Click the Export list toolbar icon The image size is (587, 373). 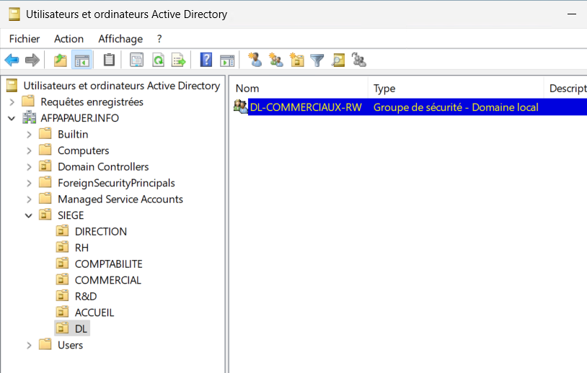178,60
